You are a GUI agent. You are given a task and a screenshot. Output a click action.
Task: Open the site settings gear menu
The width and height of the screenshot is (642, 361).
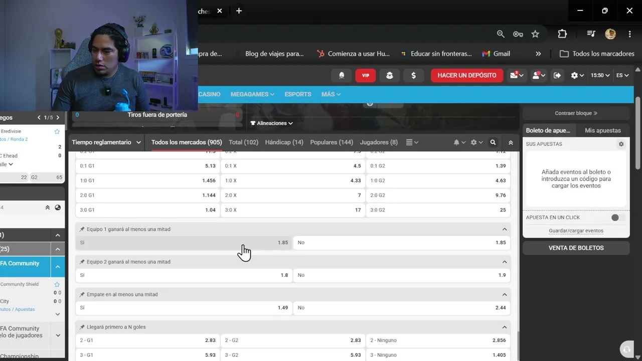click(x=577, y=75)
